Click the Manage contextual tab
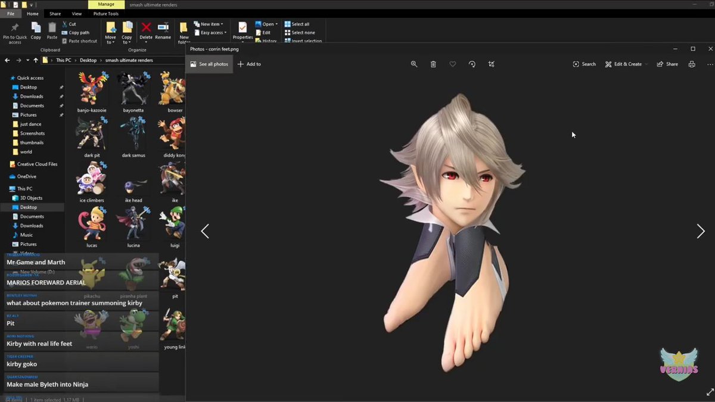715x402 pixels. (106, 4)
